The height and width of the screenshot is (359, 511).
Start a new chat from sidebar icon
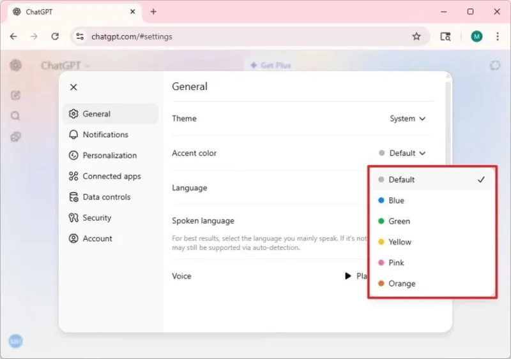coord(15,95)
